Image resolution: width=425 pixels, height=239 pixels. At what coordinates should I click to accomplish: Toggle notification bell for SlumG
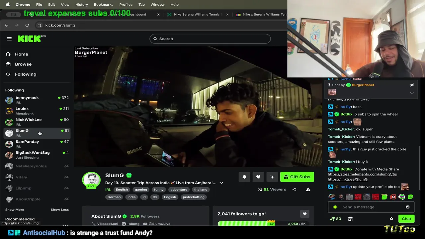tap(244, 177)
